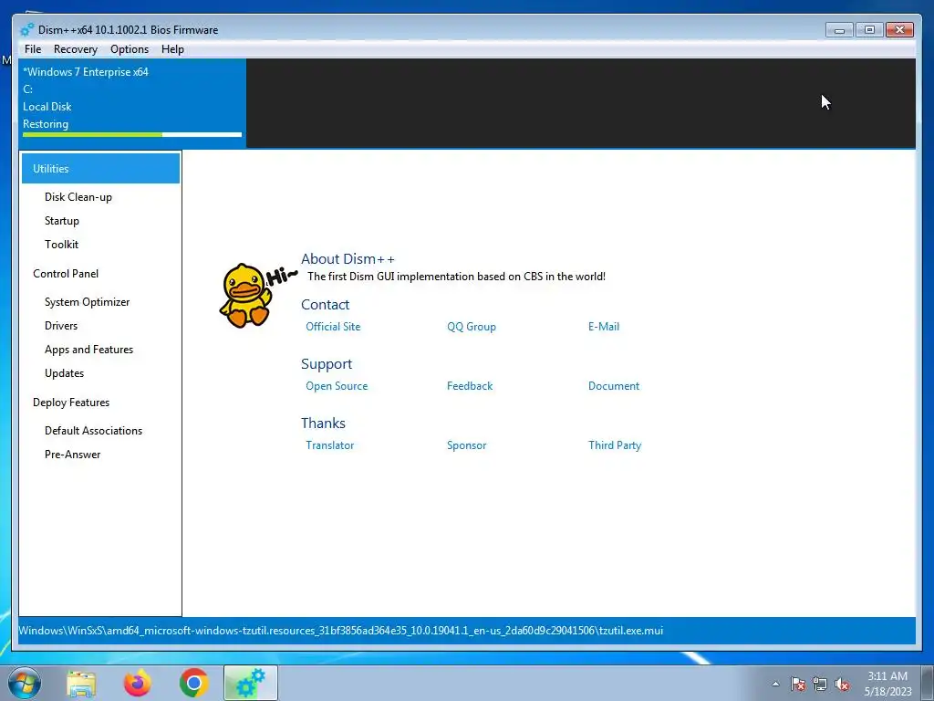
Task: Open the Drivers page
Action: (x=61, y=326)
